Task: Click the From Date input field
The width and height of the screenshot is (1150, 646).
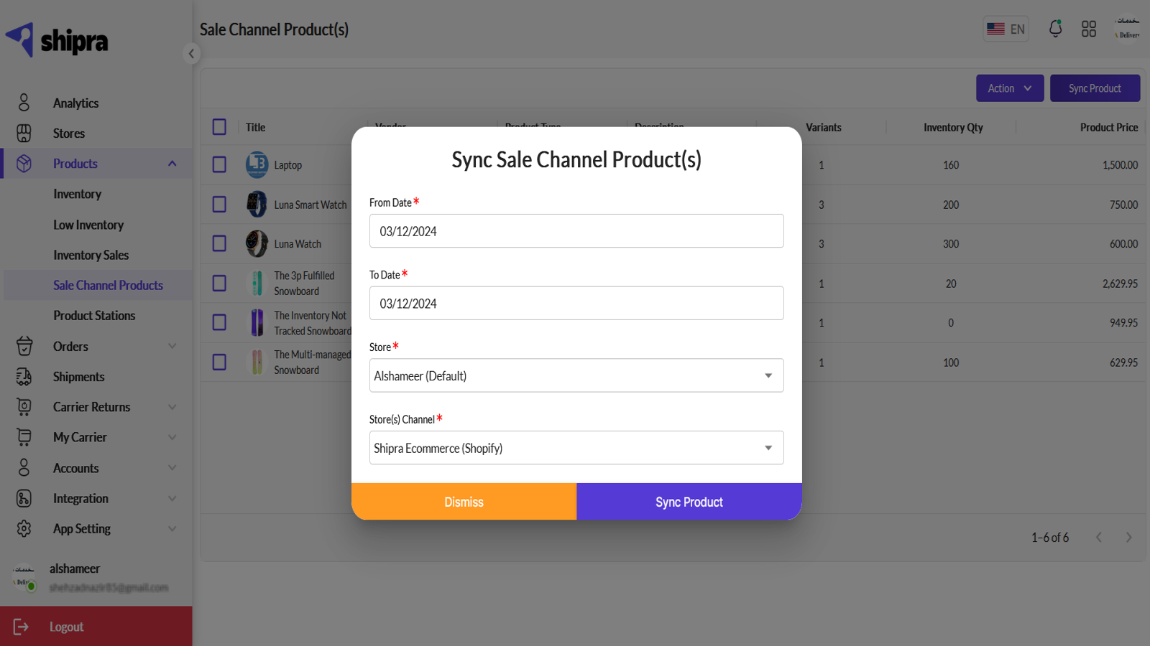Action: click(576, 231)
